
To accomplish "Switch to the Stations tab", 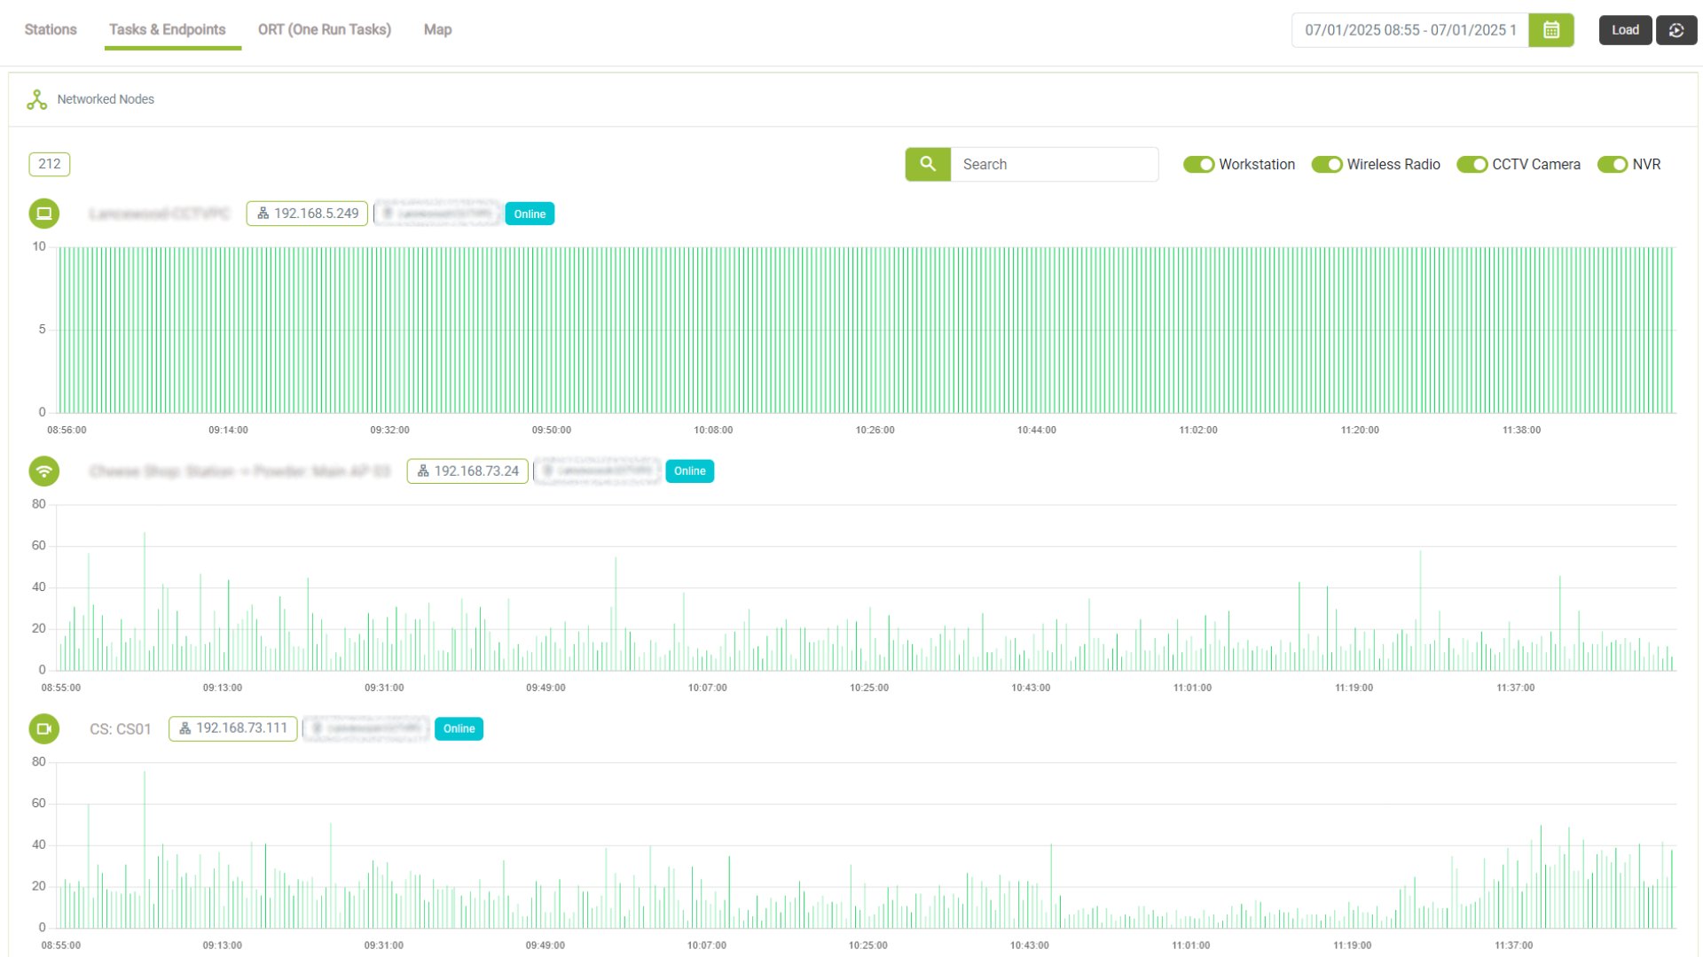I will (x=51, y=29).
